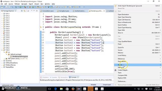
Task: Click the green Run toolbar button
Action: coord(21,7)
